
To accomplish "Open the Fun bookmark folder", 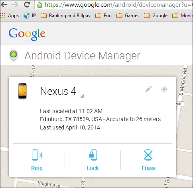I will point(103,16).
